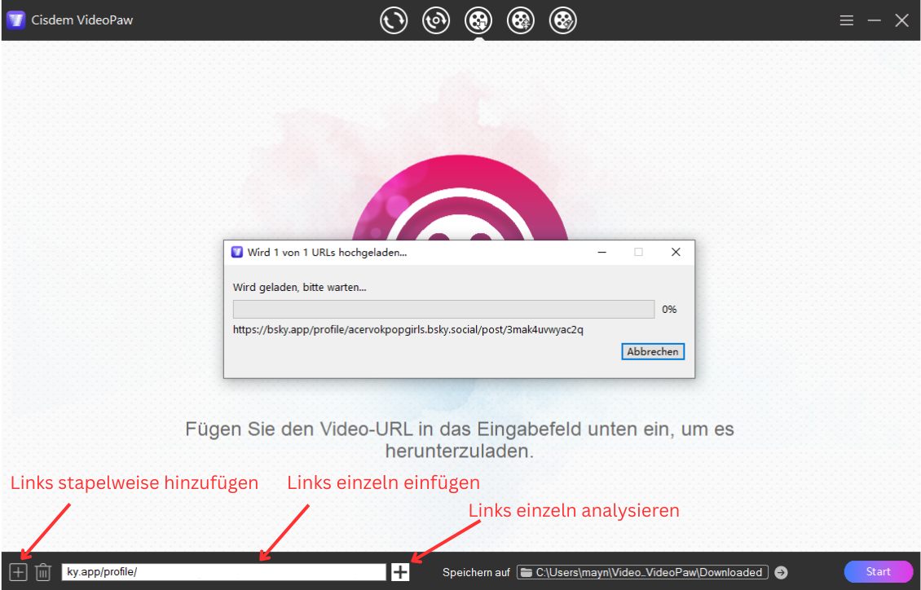Image resolution: width=921 pixels, height=590 pixels.
Task: Click the spiral refresh toolbar icon
Action: 436,20
